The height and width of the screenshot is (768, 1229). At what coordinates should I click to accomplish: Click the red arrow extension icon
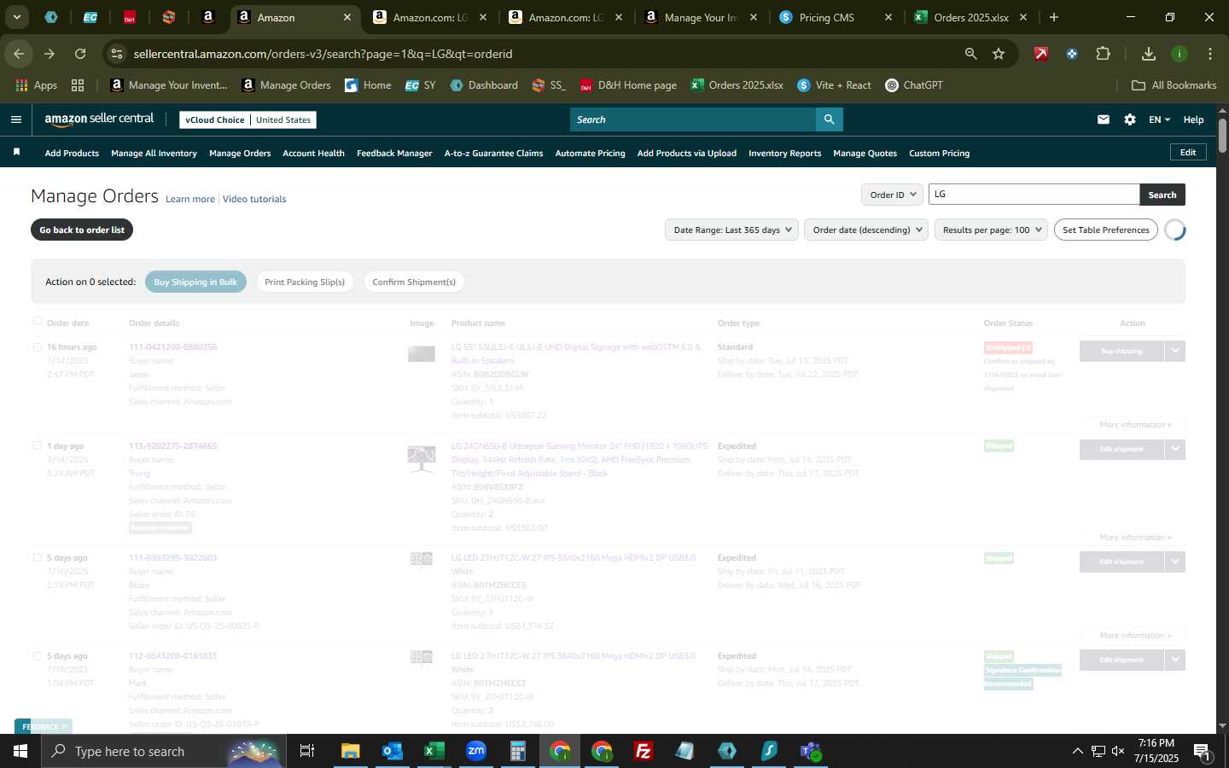[x=1041, y=54]
